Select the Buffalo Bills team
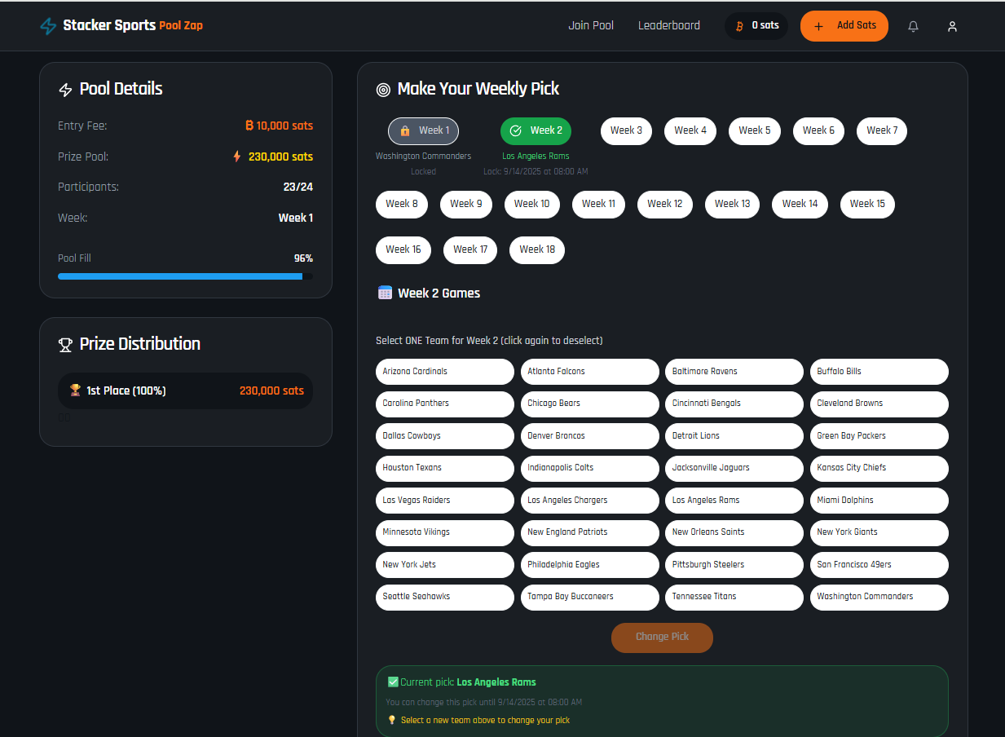This screenshot has height=737, width=1005. coord(879,372)
